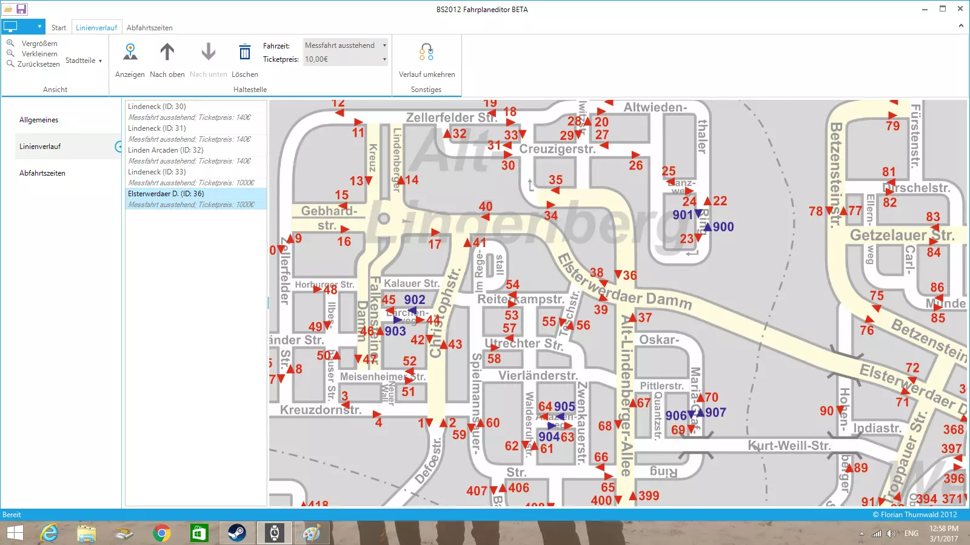Image resolution: width=970 pixels, height=545 pixels.
Task: Open the Fahrzeit combo box
Action: (346, 45)
